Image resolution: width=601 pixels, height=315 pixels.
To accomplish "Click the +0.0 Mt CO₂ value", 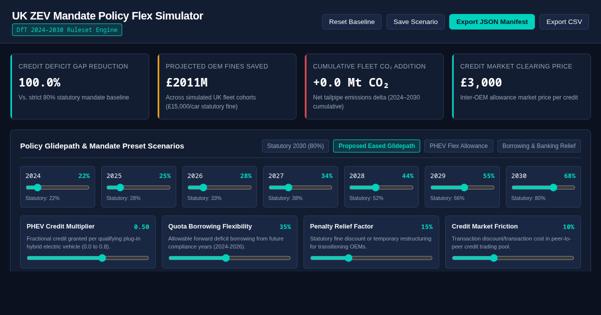I will (x=351, y=83).
